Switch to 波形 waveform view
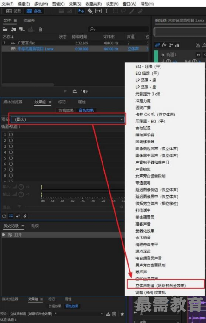This screenshot has height=323, width=206. [x=14, y=11]
